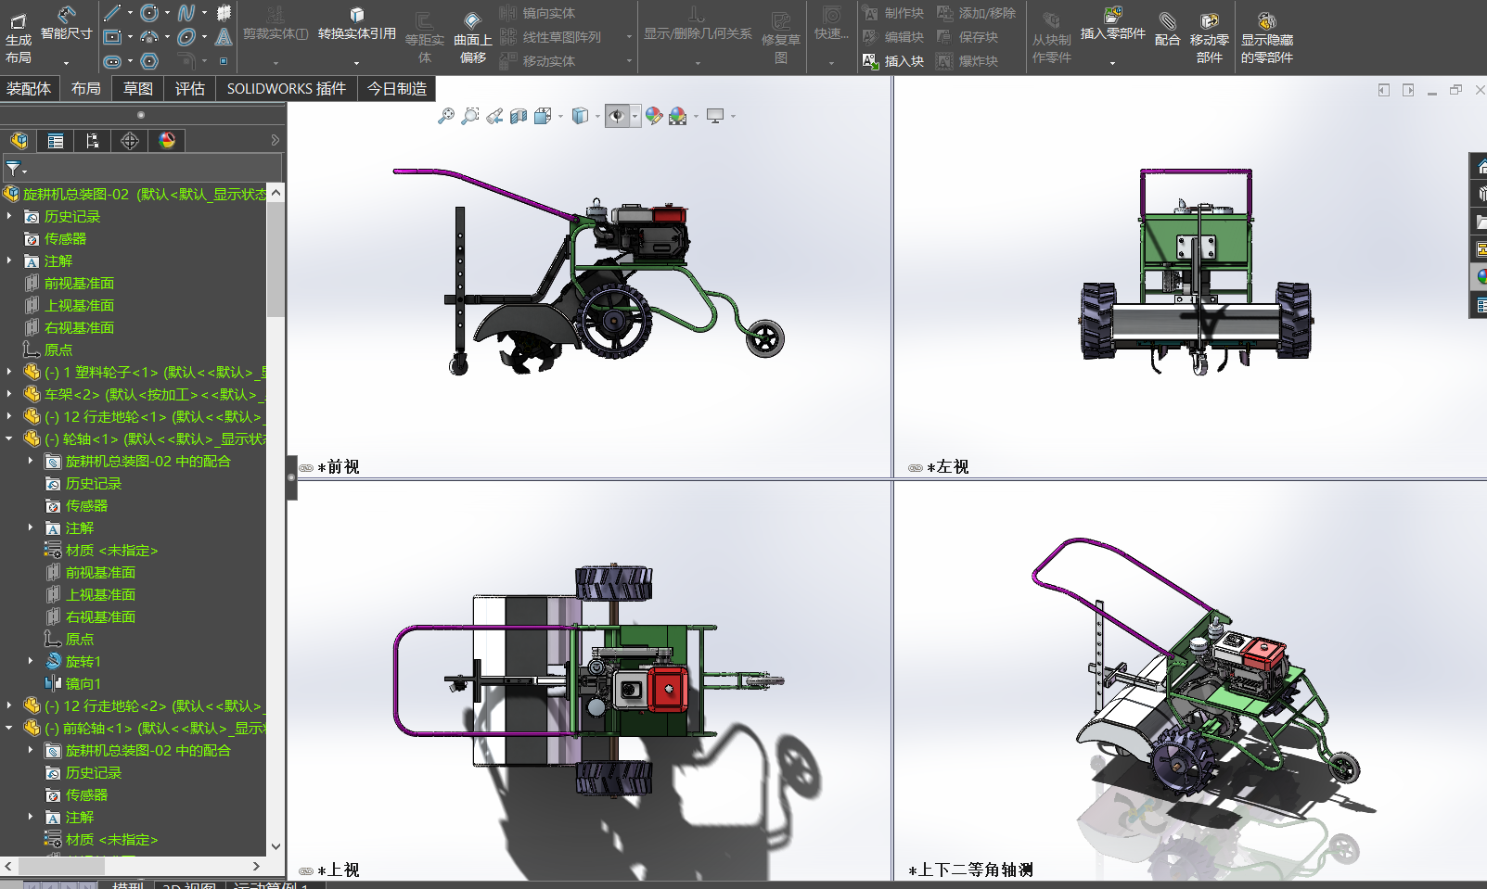Select the Line sketch tool
This screenshot has width=1487, height=889.
pos(112,13)
